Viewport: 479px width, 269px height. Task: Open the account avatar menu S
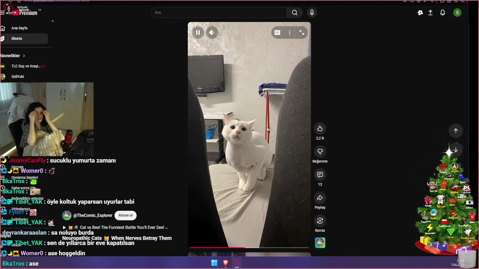pyautogui.click(x=457, y=13)
